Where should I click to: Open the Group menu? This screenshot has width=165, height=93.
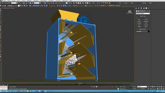(14, 1)
